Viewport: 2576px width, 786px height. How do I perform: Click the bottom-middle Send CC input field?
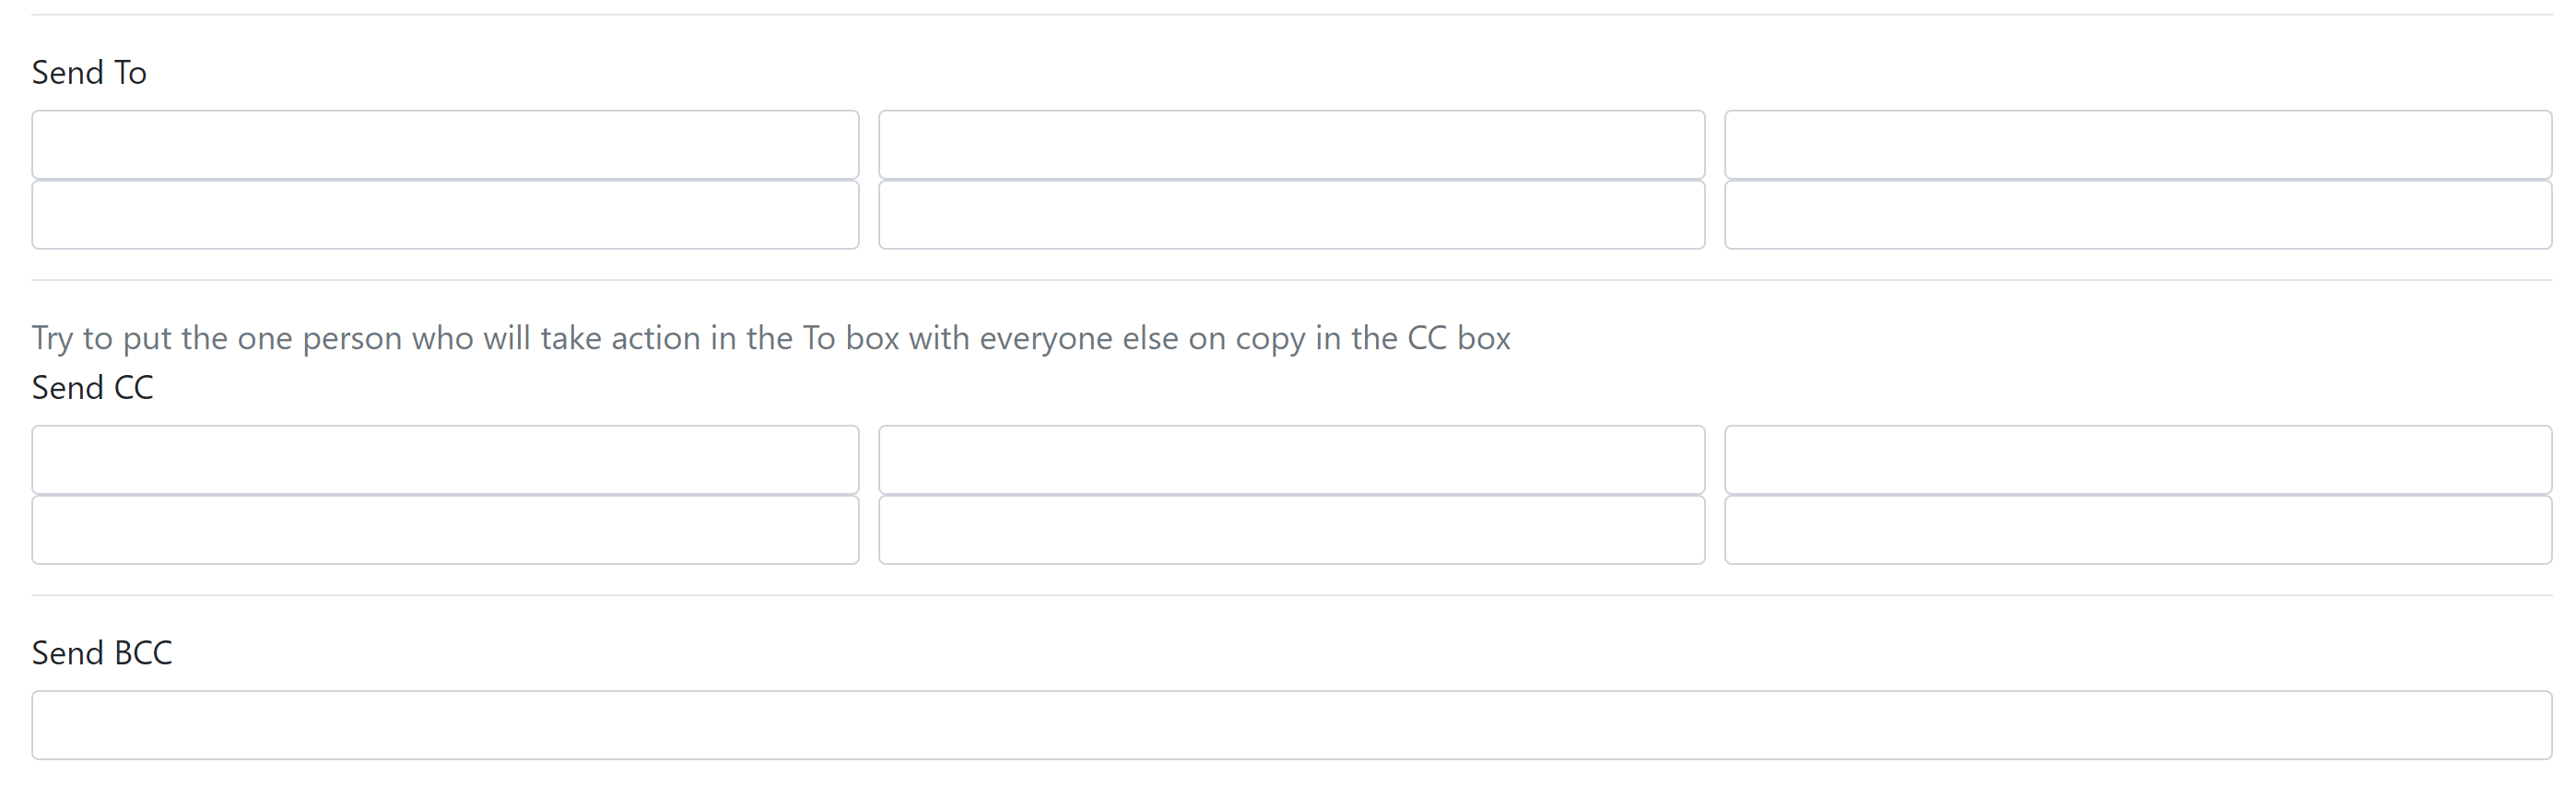click(1290, 529)
